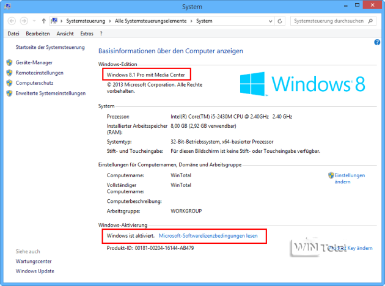This screenshot has height=286, width=385.
Task: Click the search magnifier icon
Action: (370, 21)
